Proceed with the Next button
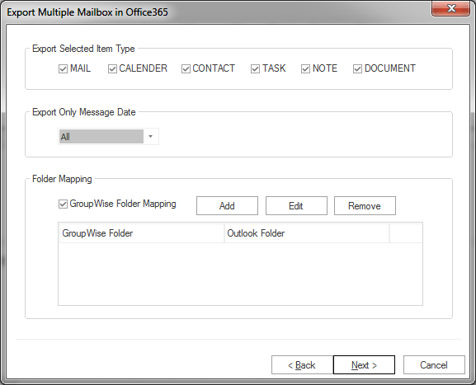This screenshot has height=385, width=476. click(364, 364)
